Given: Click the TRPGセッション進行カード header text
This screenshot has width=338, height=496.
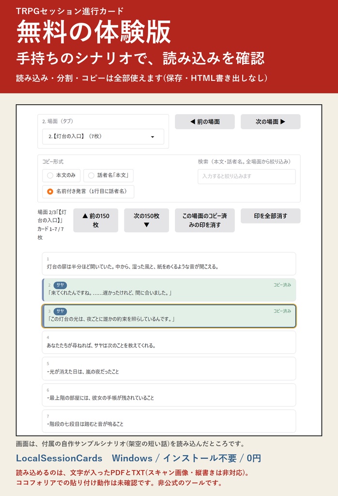Looking at the screenshot, I should pyautogui.click(x=70, y=11).
